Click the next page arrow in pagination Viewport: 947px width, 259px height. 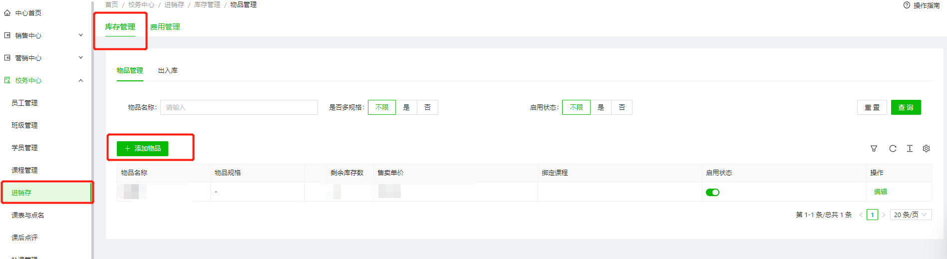click(884, 215)
